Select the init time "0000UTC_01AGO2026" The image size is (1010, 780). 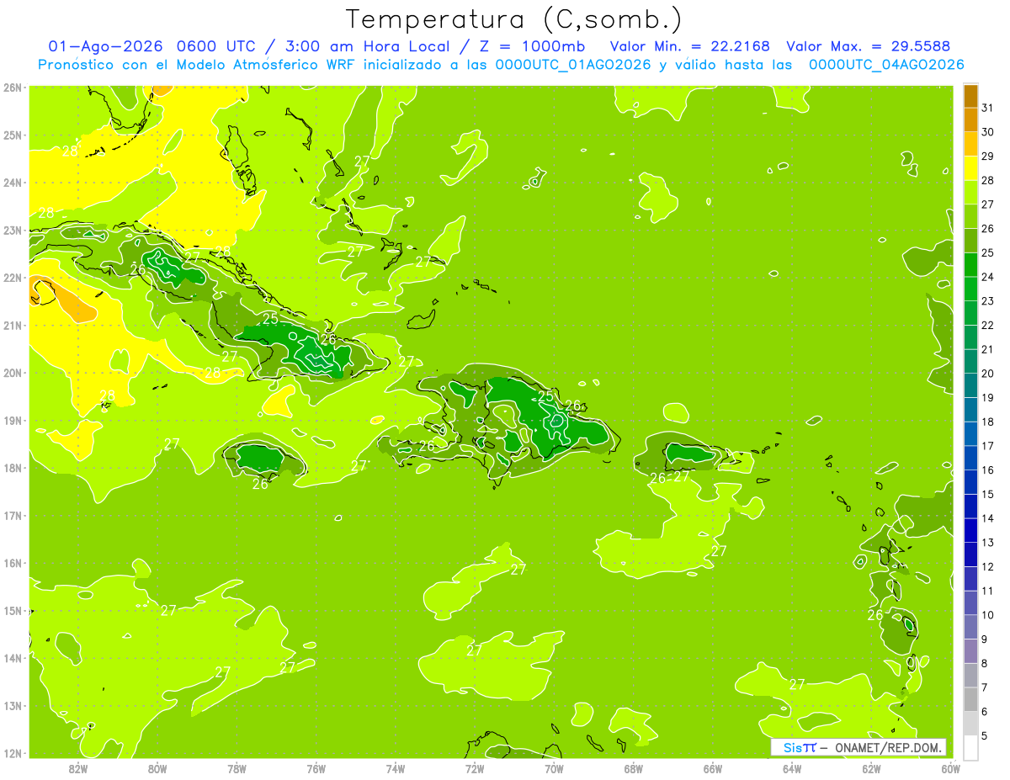tap(573, 65)
